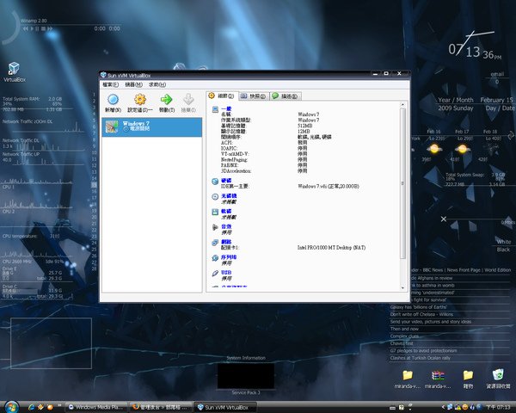This screenshot has width=516, height=413.
Task: Click 'Clashes at Turkish Ocalan rally' news headline
Action: pyautogui.click(x=421, y=358)
